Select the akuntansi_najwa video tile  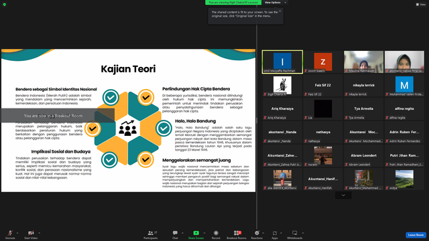coord(404,62)
